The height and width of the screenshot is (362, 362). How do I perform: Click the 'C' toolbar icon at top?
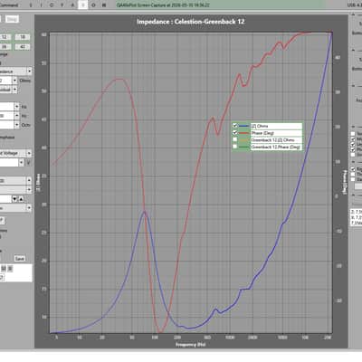pyautogui.click(x=51, y=5)
